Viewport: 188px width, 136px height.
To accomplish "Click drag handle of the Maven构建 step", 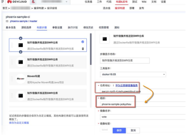I will coord(12,79).
